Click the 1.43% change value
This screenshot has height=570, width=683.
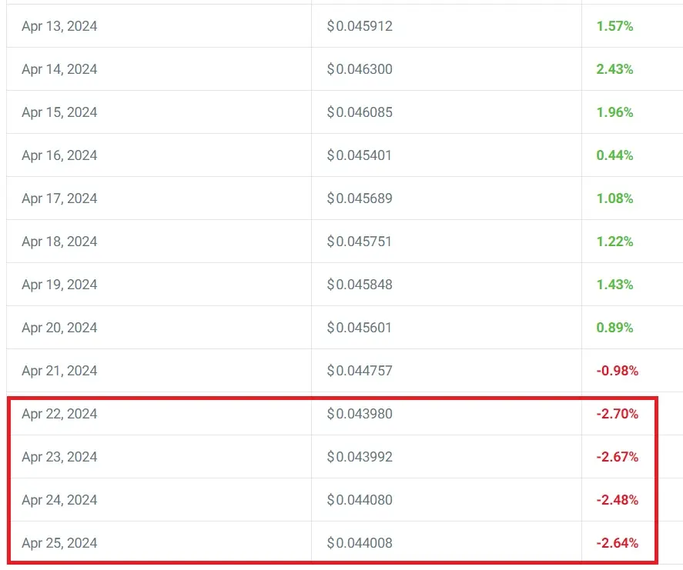click(x=614, y=285)
